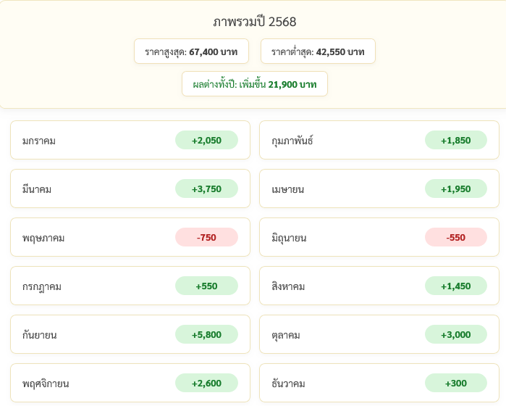The width and height of the screenshot is (506, 406).
Task: Click the red -550 change badge
Action: (455, 238)
